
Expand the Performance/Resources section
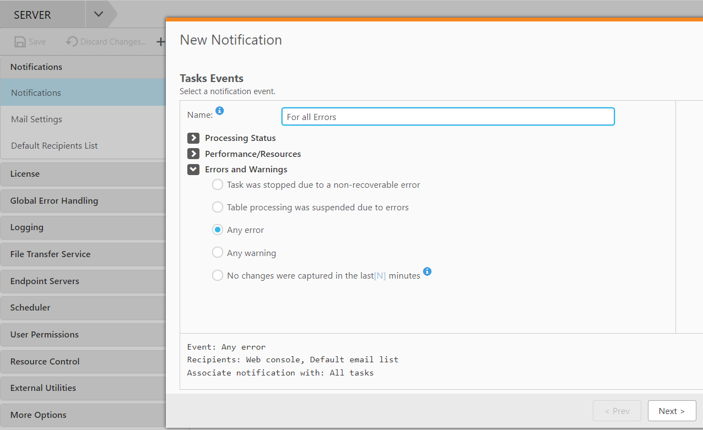(193, 154)
